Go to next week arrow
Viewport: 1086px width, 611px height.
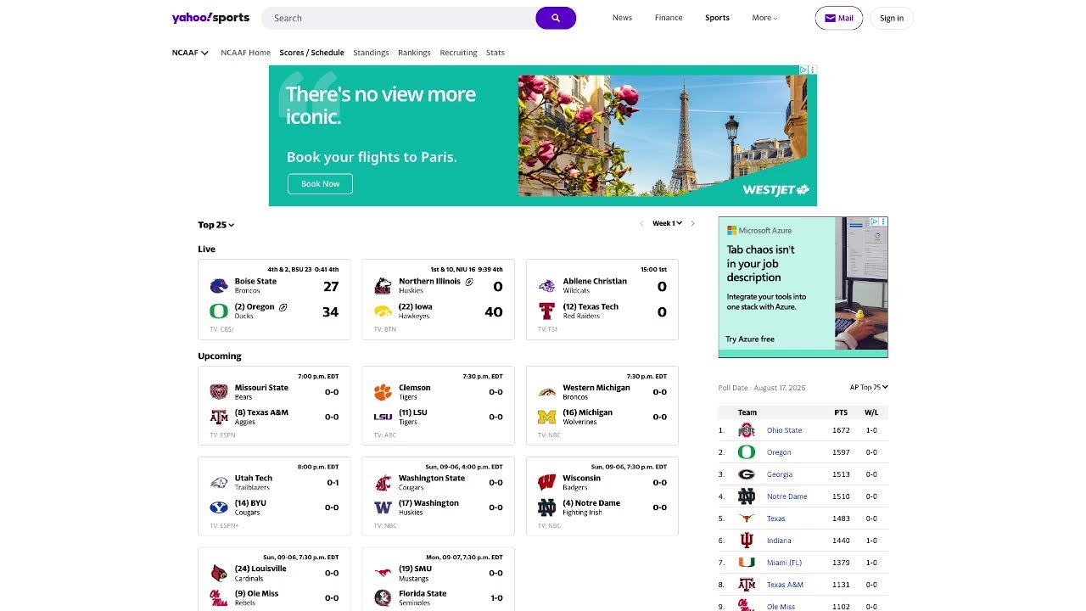point(692,223)
